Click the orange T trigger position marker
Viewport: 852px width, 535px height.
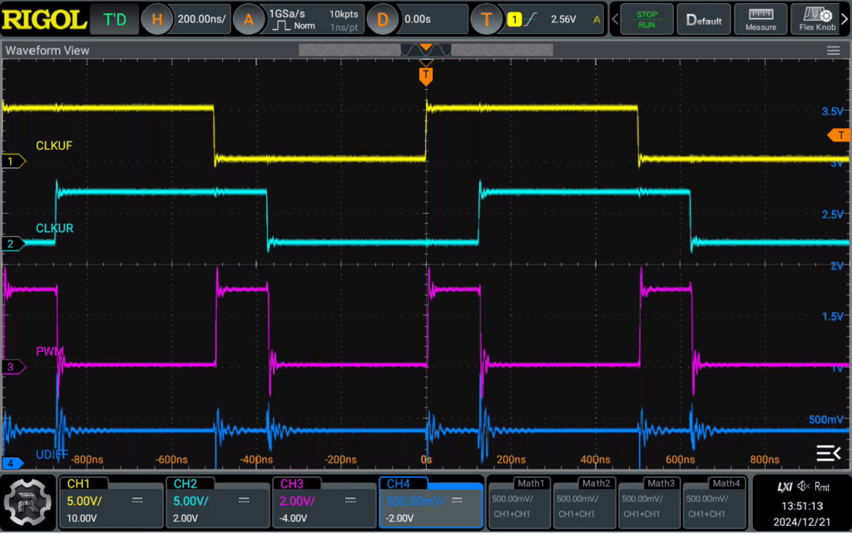click(x=426, y=76)
